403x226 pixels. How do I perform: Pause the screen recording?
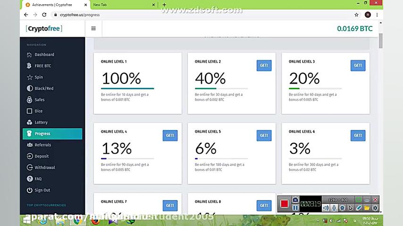point(295,208)
